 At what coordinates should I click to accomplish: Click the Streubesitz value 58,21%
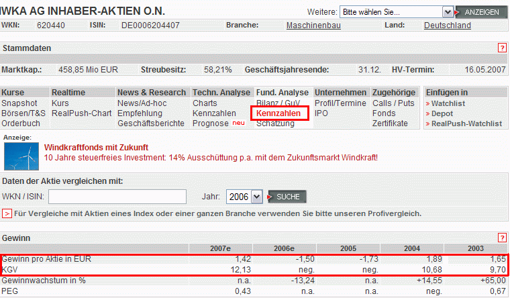[x=218, y=70]
